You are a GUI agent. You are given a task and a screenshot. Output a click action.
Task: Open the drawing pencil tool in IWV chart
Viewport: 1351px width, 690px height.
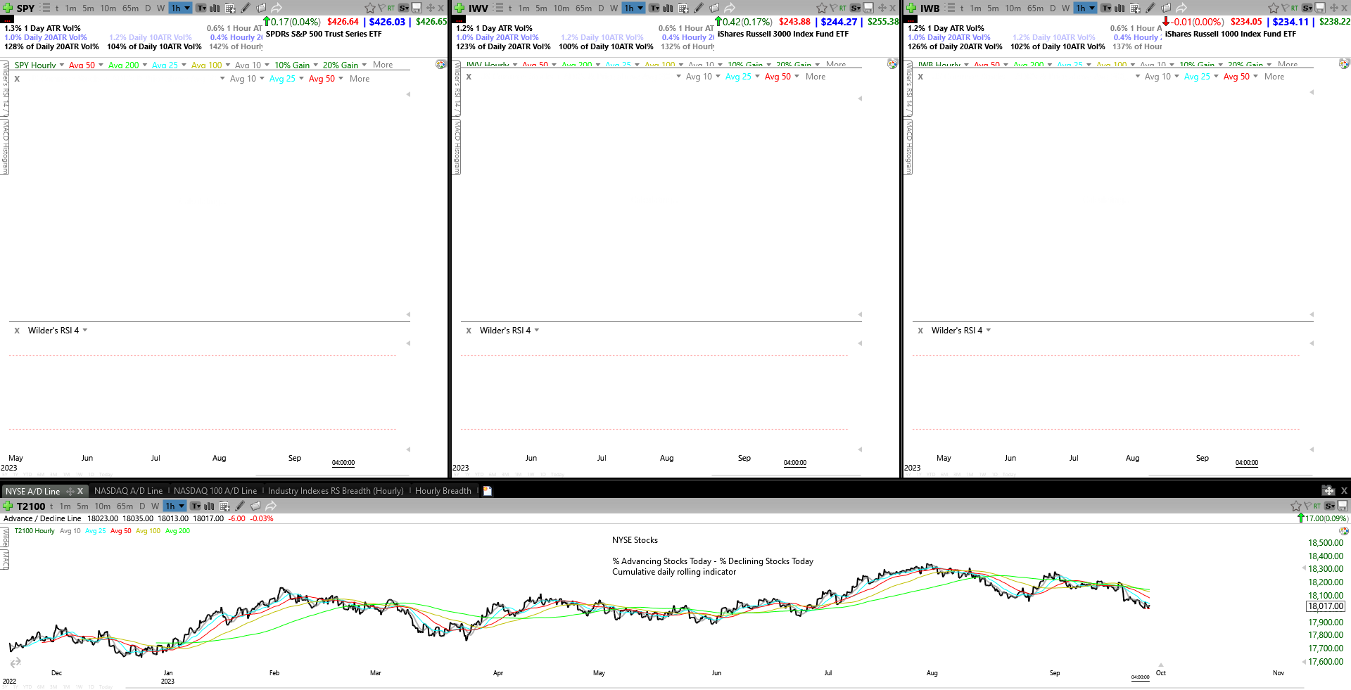tap(699, 8)
